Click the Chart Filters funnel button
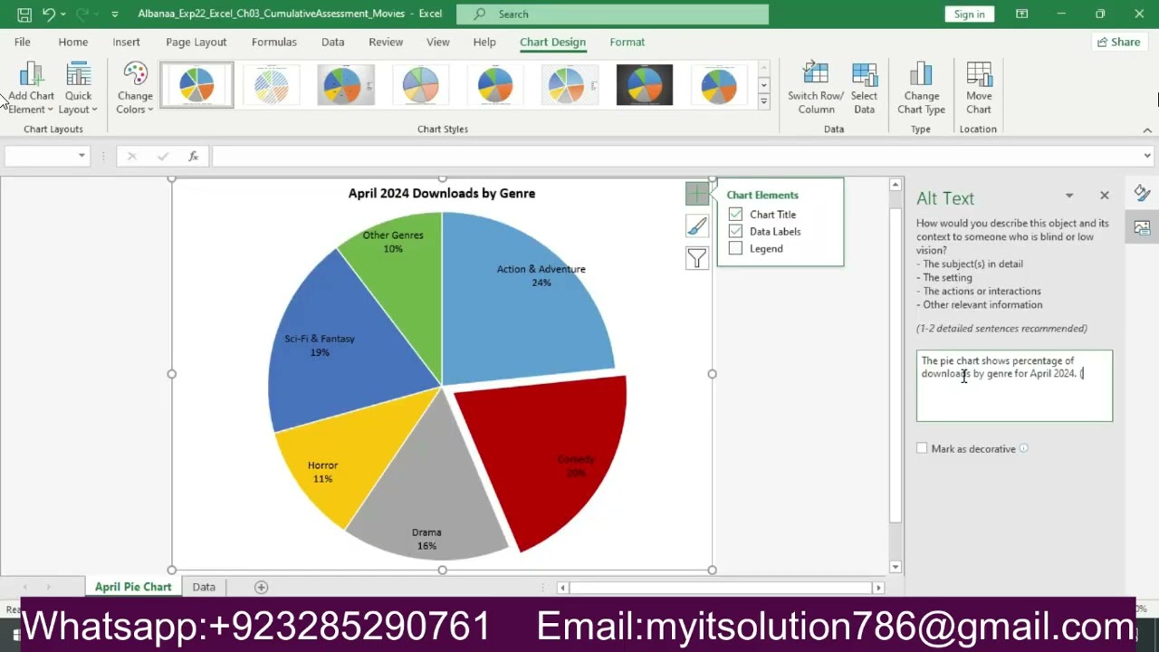 coord(697,259)
